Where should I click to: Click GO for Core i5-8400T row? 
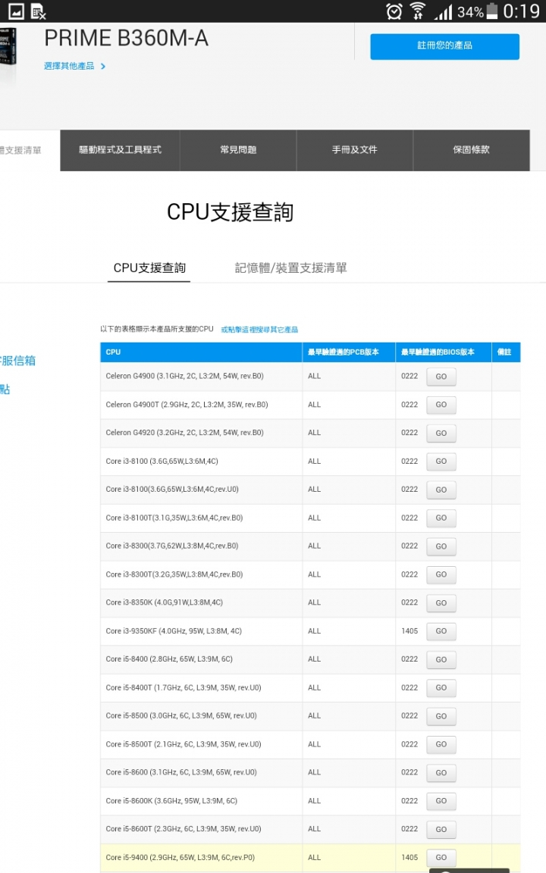pyautogui.click(x=441, y=688)
